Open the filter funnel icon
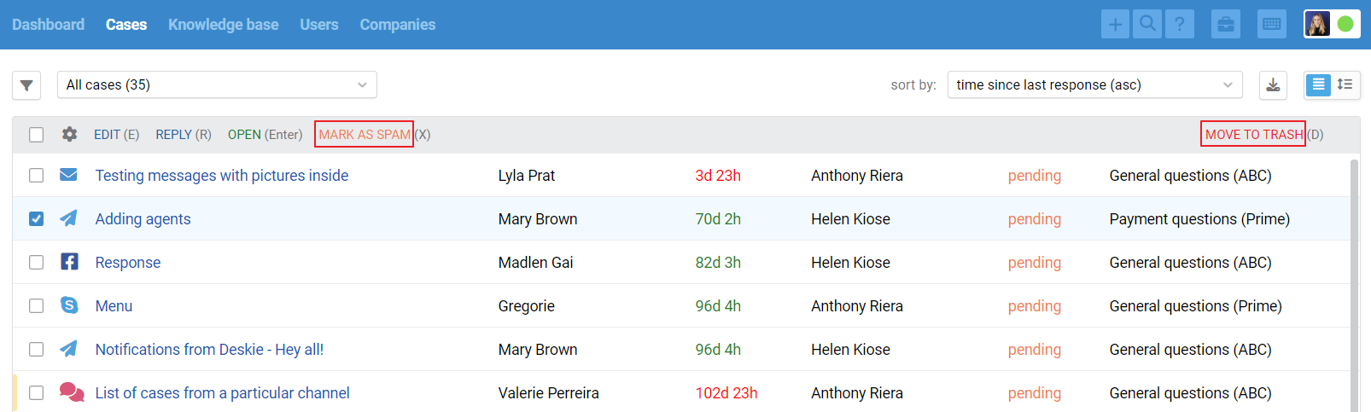Image resolution: width=1371 pixels, height=412 pixels. (x=26, y=85)
